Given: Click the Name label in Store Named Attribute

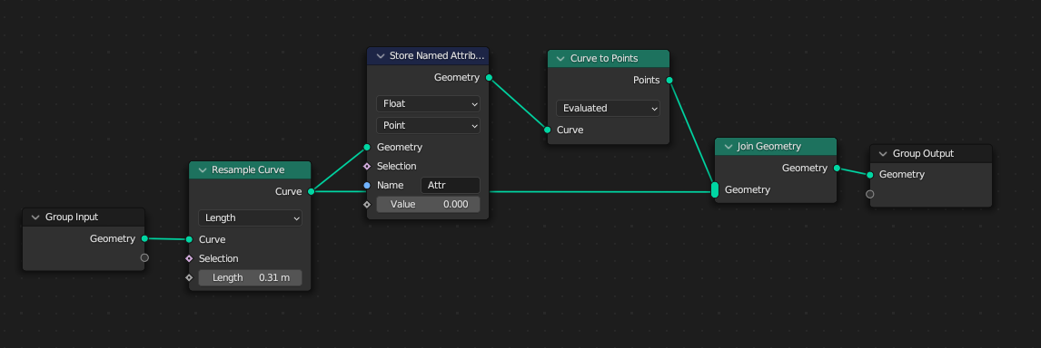Looking at the screenshot, I should pyautogui.click(x=391, y=186).
